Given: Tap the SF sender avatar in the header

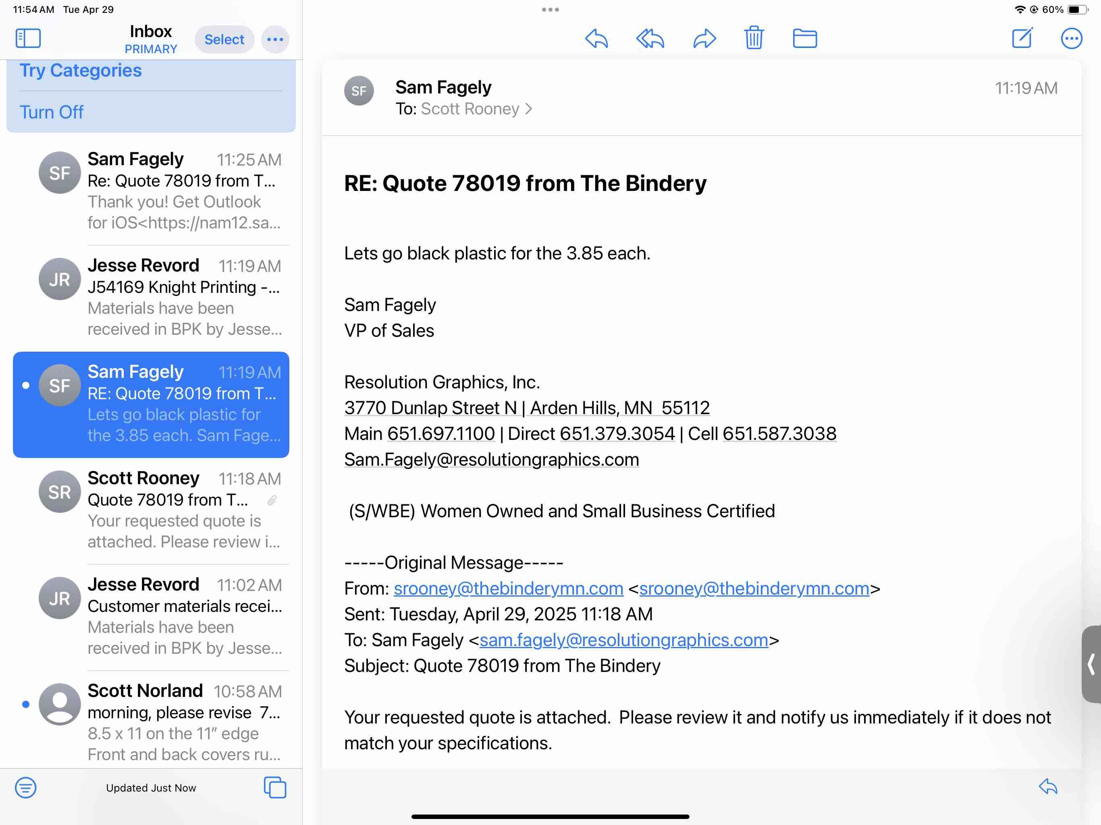Looking at the screenshot, I should point(358,91).
